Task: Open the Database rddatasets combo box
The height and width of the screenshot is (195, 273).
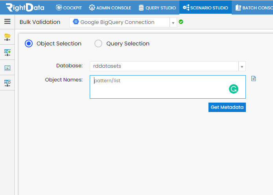Action: coord(168,66)
